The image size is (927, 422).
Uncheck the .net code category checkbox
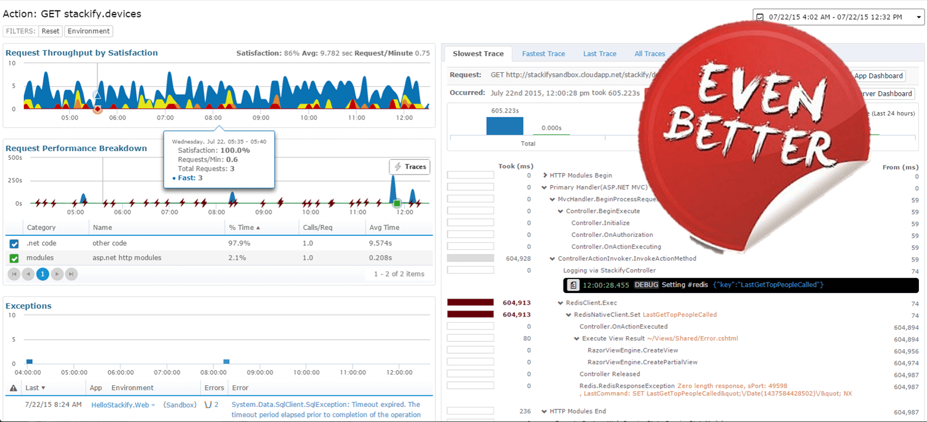coord(14,243)
